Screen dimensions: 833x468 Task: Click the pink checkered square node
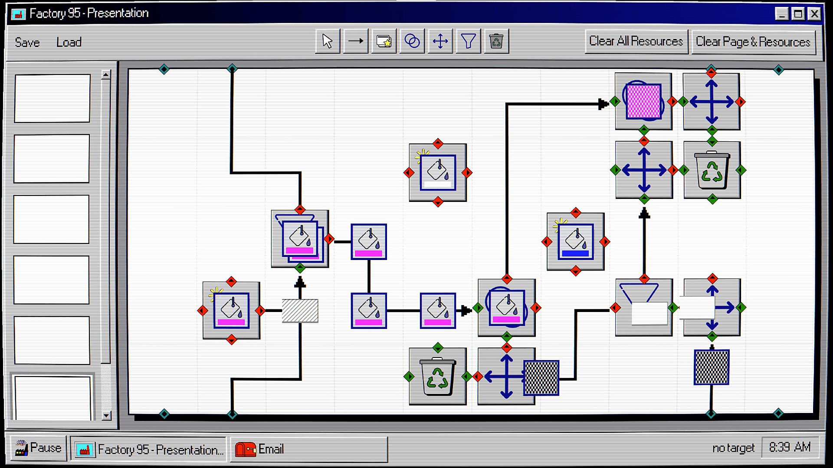pyautogui.click(x=643, y=102)
